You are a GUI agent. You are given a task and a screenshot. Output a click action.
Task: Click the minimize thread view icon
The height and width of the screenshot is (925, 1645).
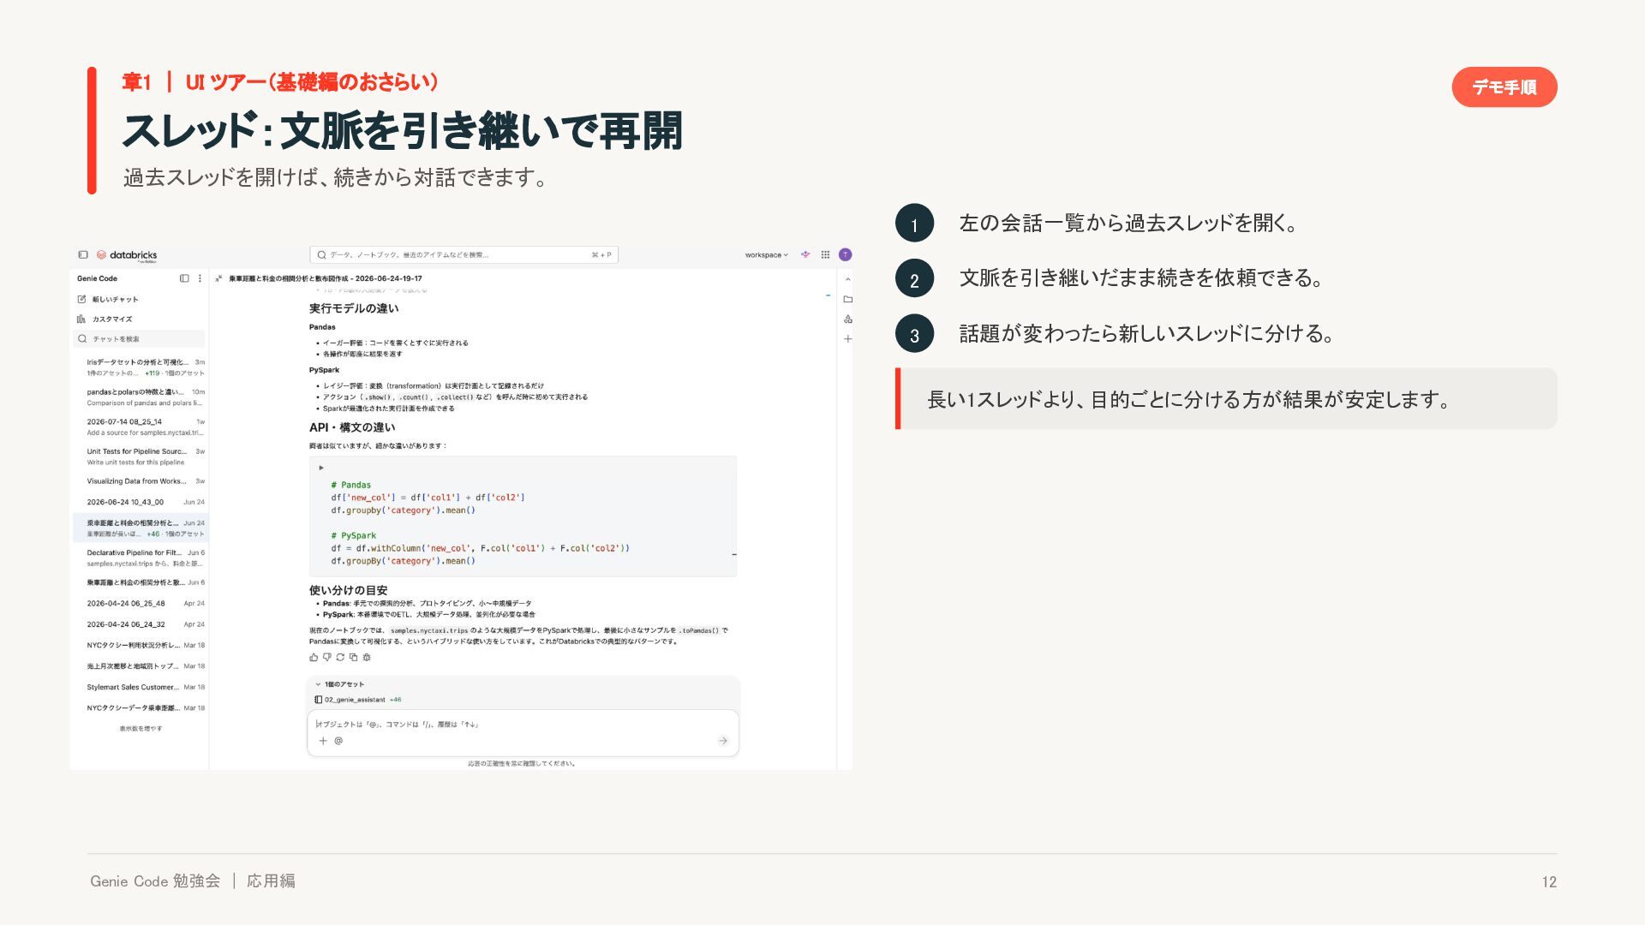tap(218, 278)
